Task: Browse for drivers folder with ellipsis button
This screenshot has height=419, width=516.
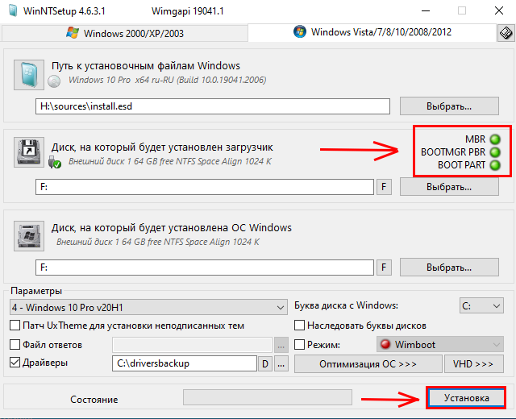Action: 281,363
